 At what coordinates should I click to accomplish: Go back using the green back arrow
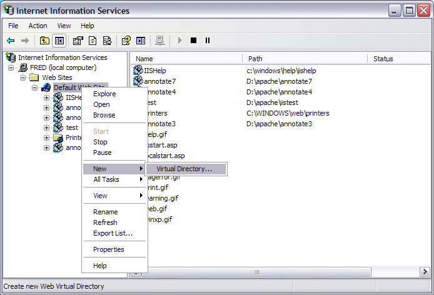click(x=11, y=41)
